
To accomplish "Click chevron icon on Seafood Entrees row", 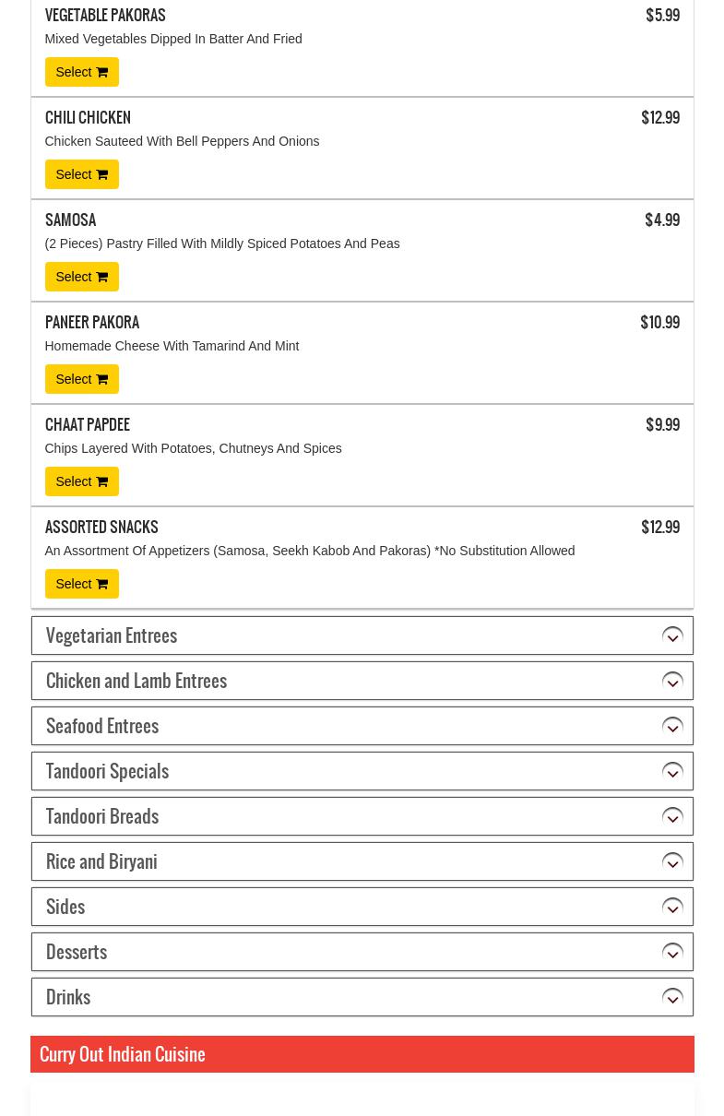I will point(672,726).
